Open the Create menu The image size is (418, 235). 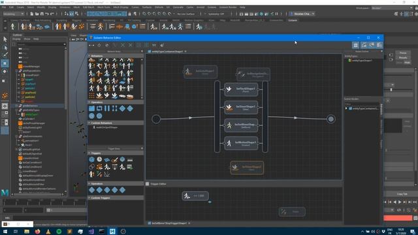pyautogui.click(x=20, y=7)
